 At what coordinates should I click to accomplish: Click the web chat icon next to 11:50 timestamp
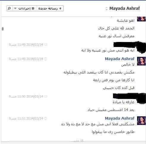click(x=46, y=96)
